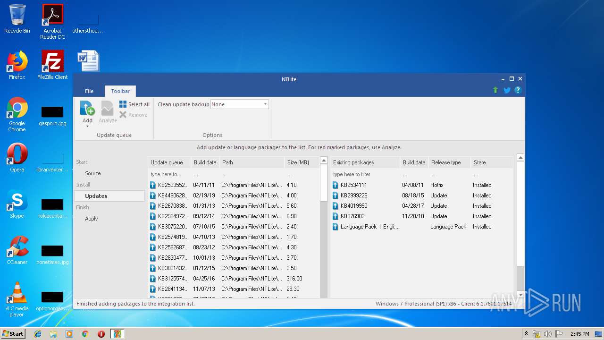The height and width of the screenshot is (340, 604).
Task: Sort by Existing packages column header
Action: [365, 162]
